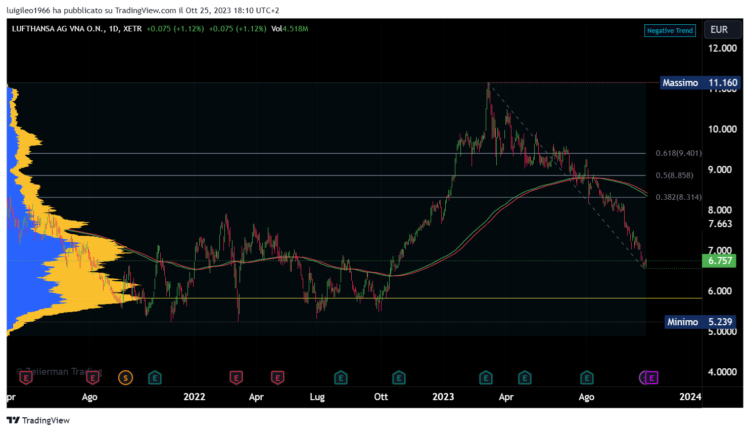Click the green 6.757 current price tag
This screenshot has height=432, width=750.
(719, 261)
